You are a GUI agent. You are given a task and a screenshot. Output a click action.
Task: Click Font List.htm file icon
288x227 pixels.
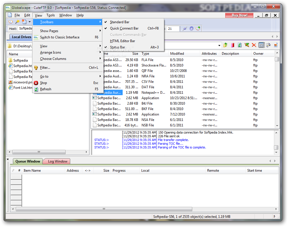(11, 87)
